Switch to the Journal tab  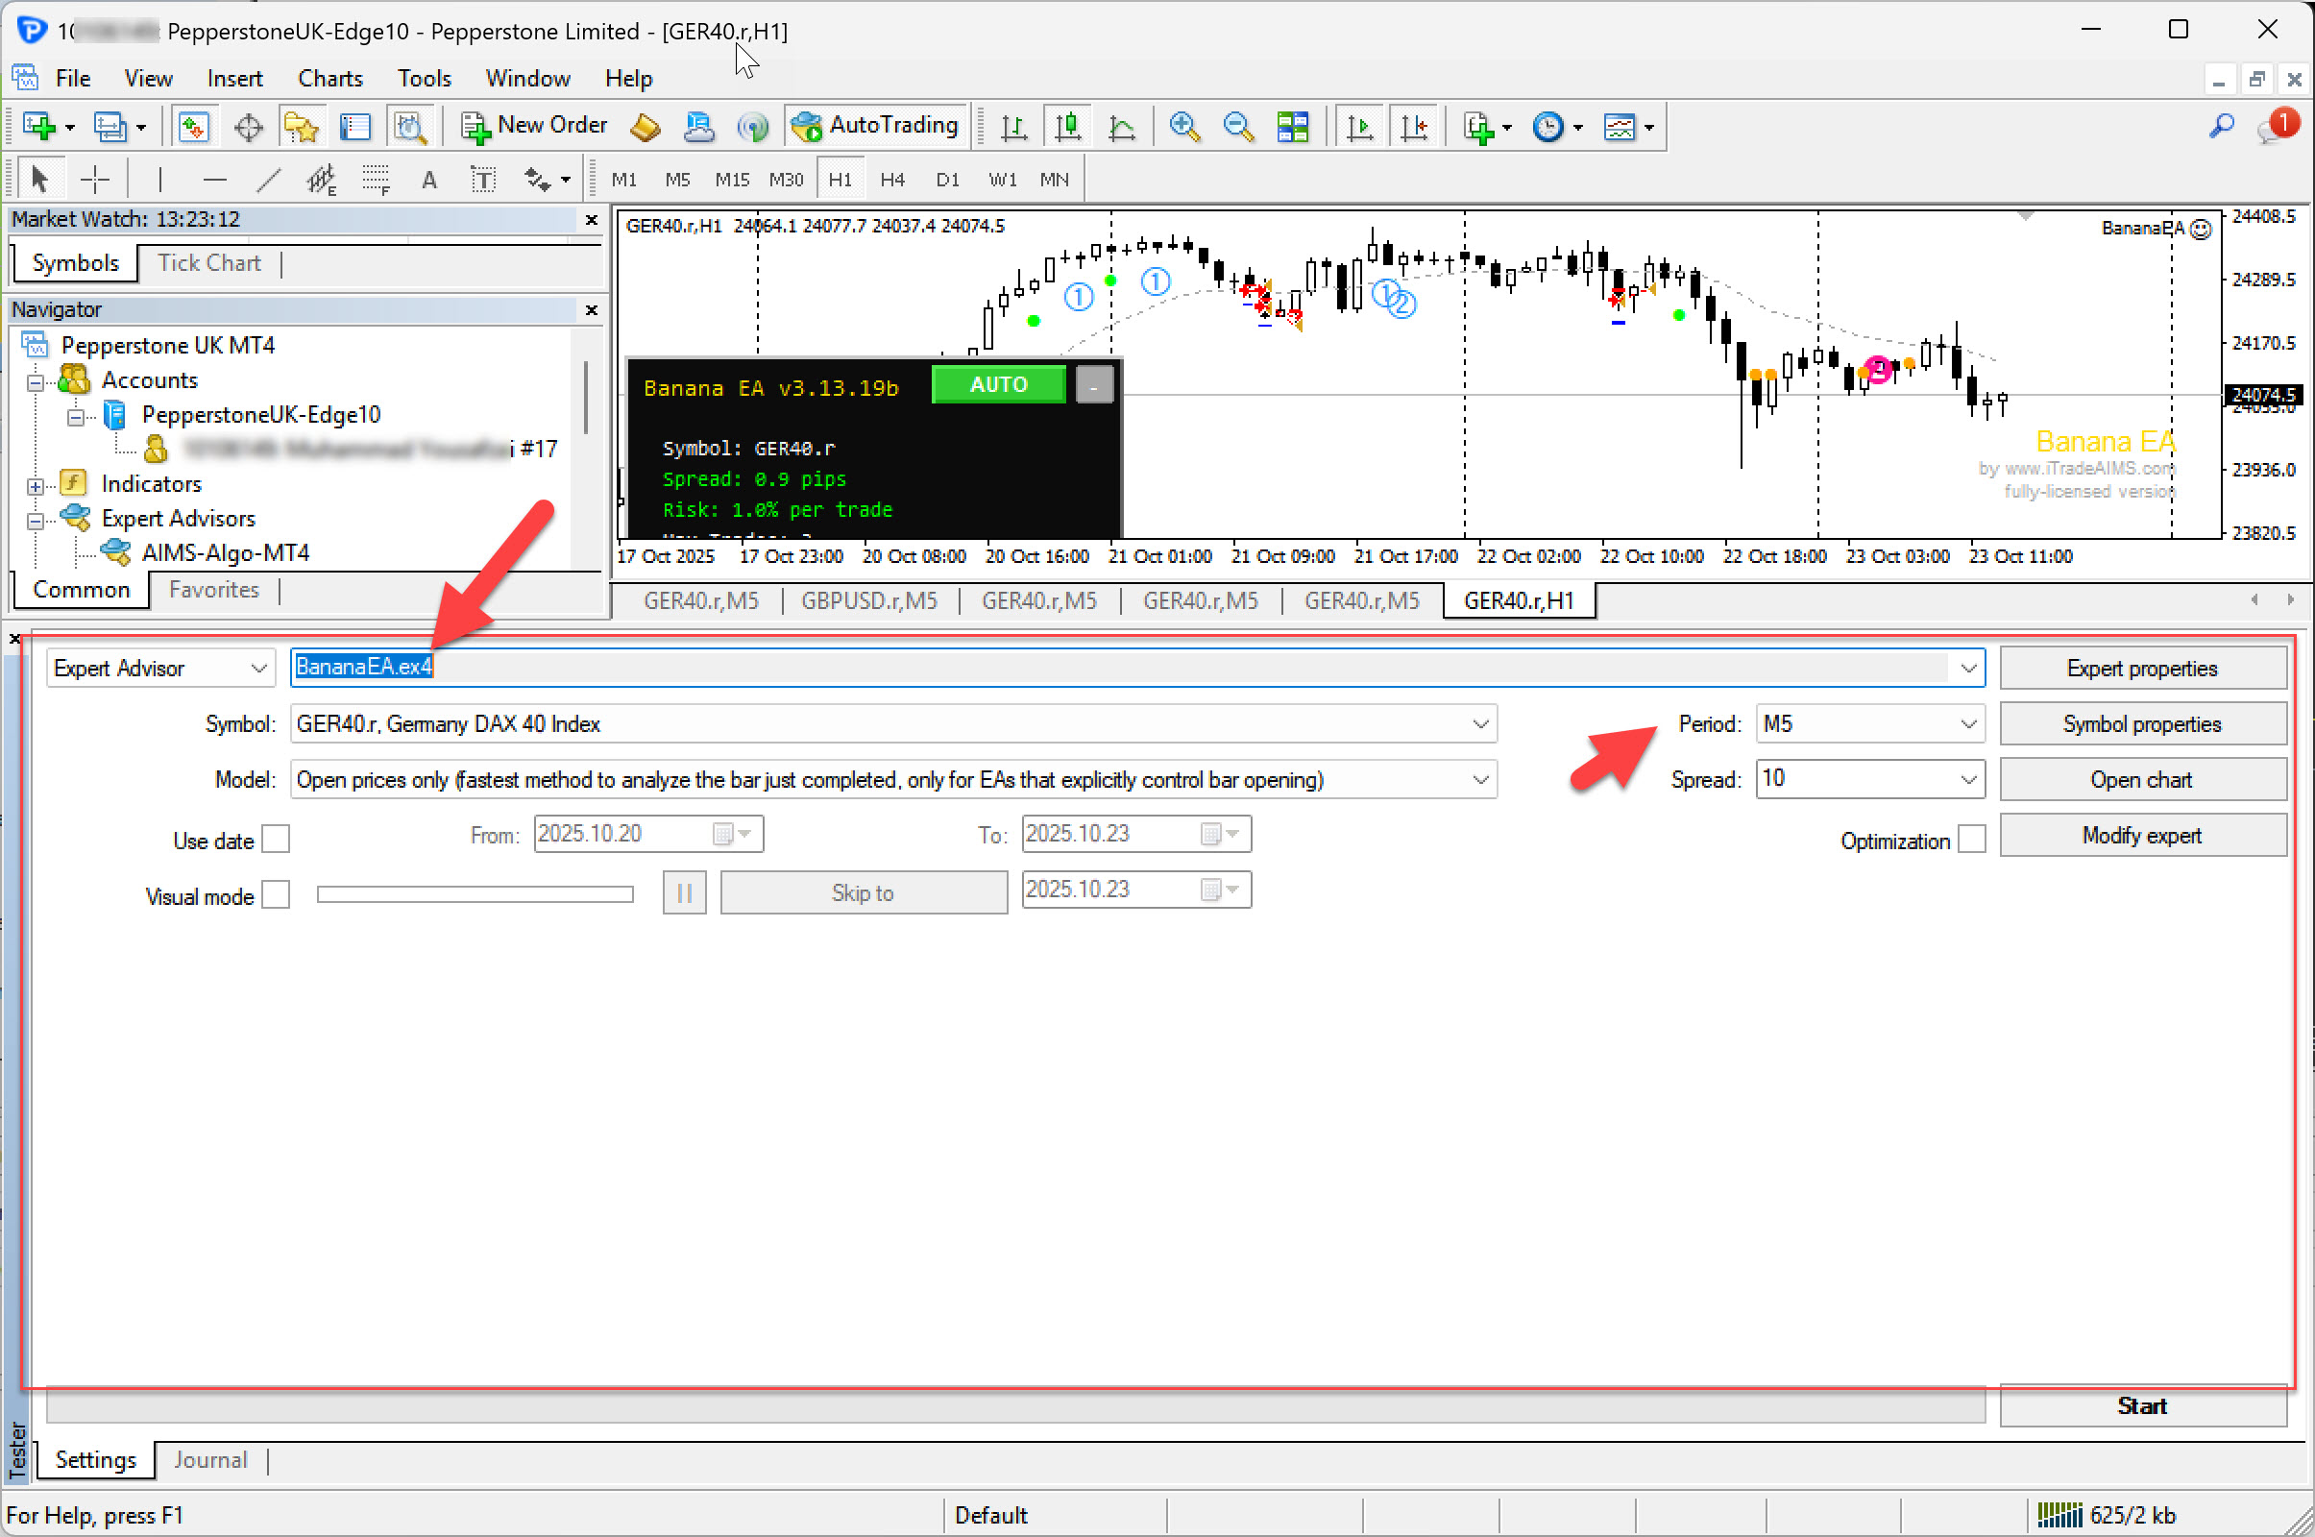209,1459
